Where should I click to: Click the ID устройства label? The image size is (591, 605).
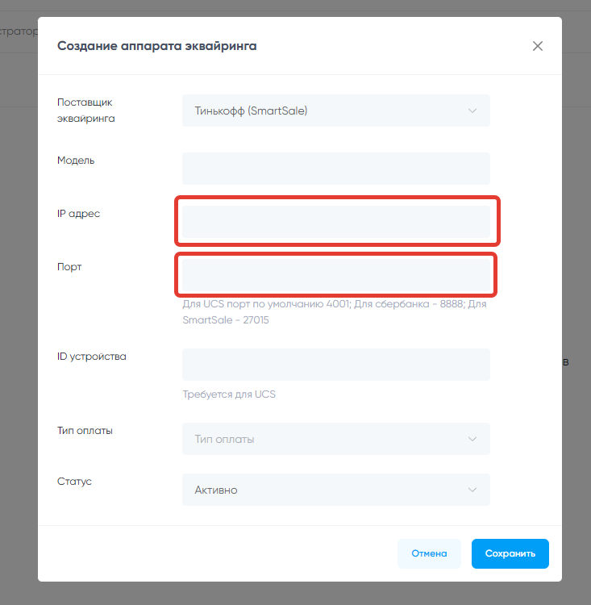point(92,357)
